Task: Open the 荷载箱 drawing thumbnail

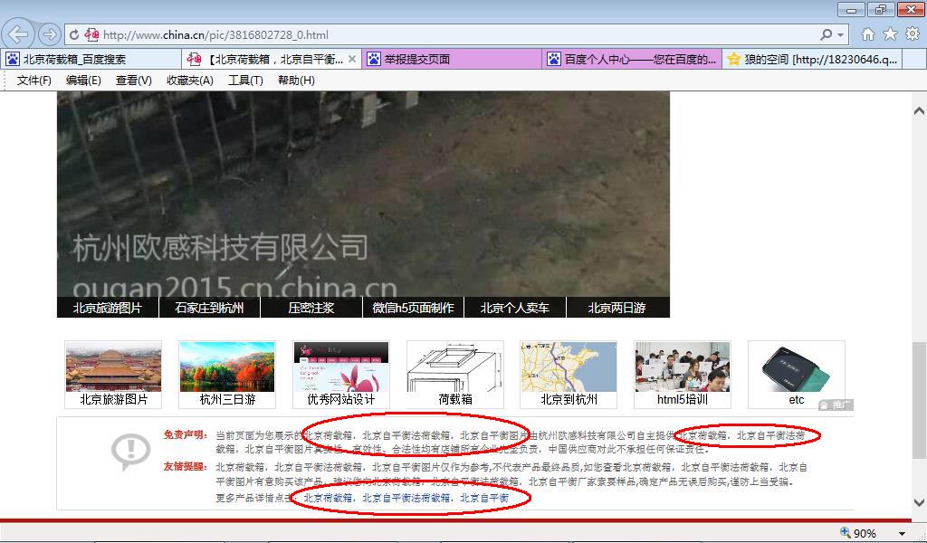Action: pyautogui.click(x=455, y=375)
